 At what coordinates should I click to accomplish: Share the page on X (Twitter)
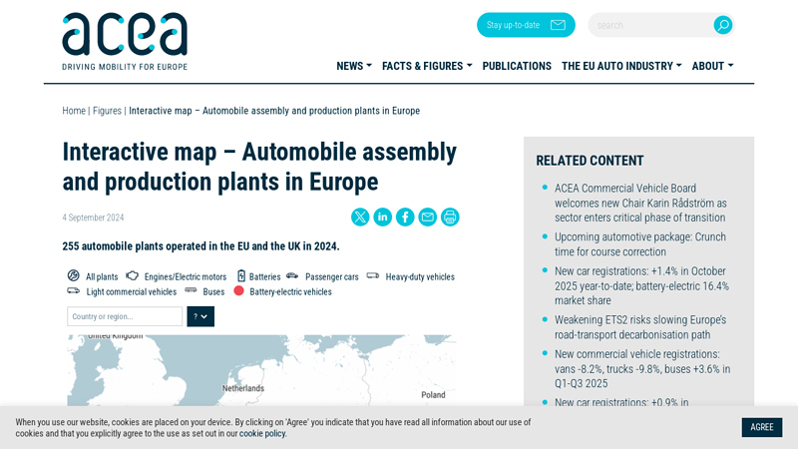(360, 218)
